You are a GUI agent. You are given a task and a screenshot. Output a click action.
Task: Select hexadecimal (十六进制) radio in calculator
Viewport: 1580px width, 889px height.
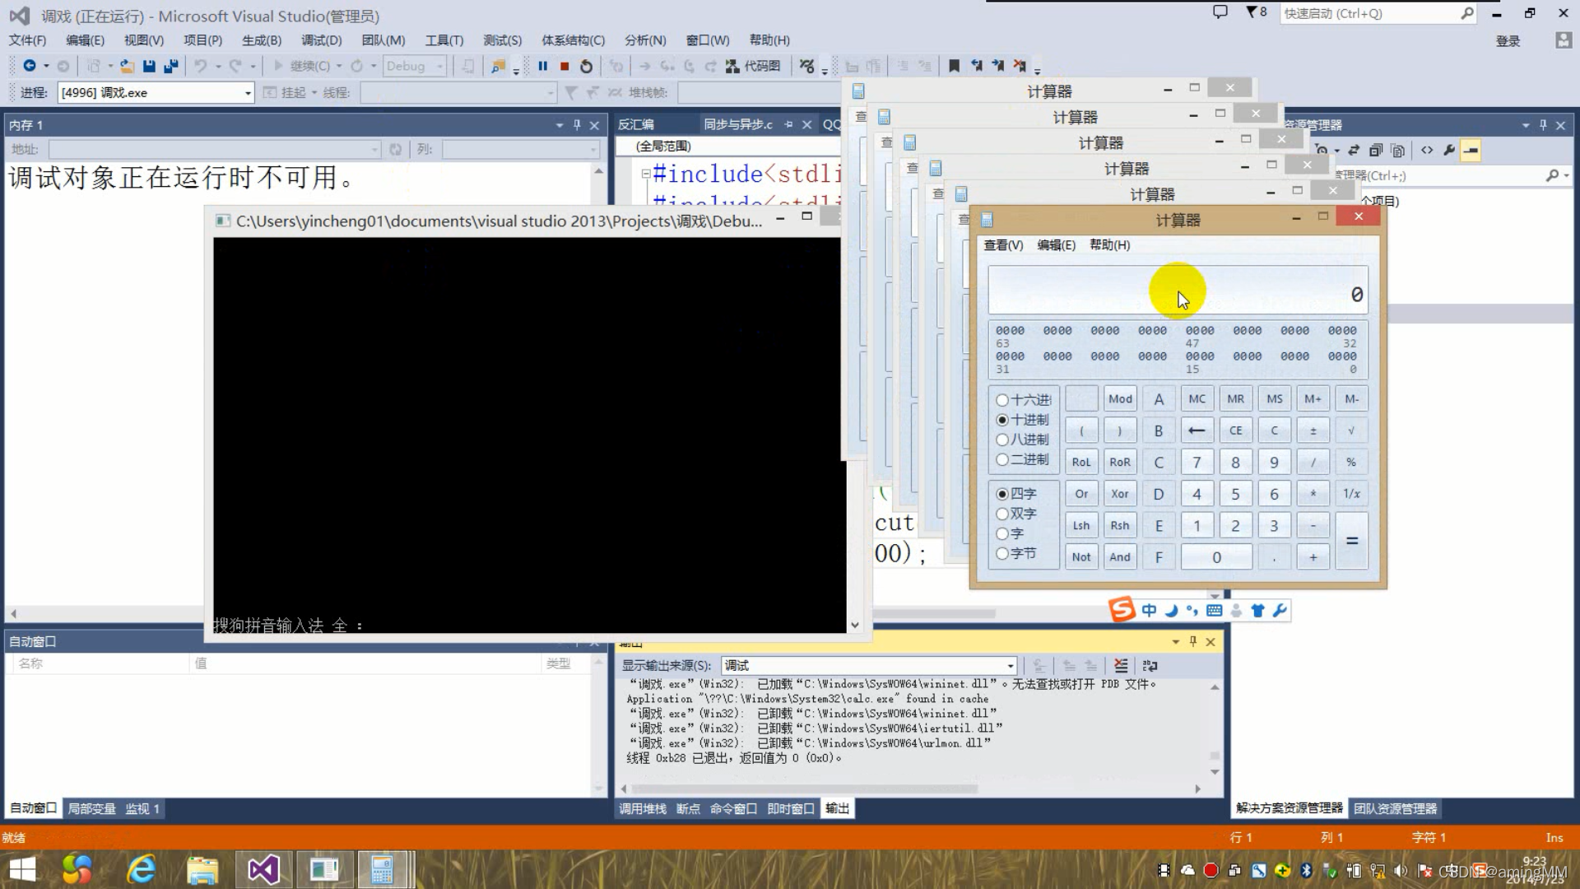click(1002, 400)
